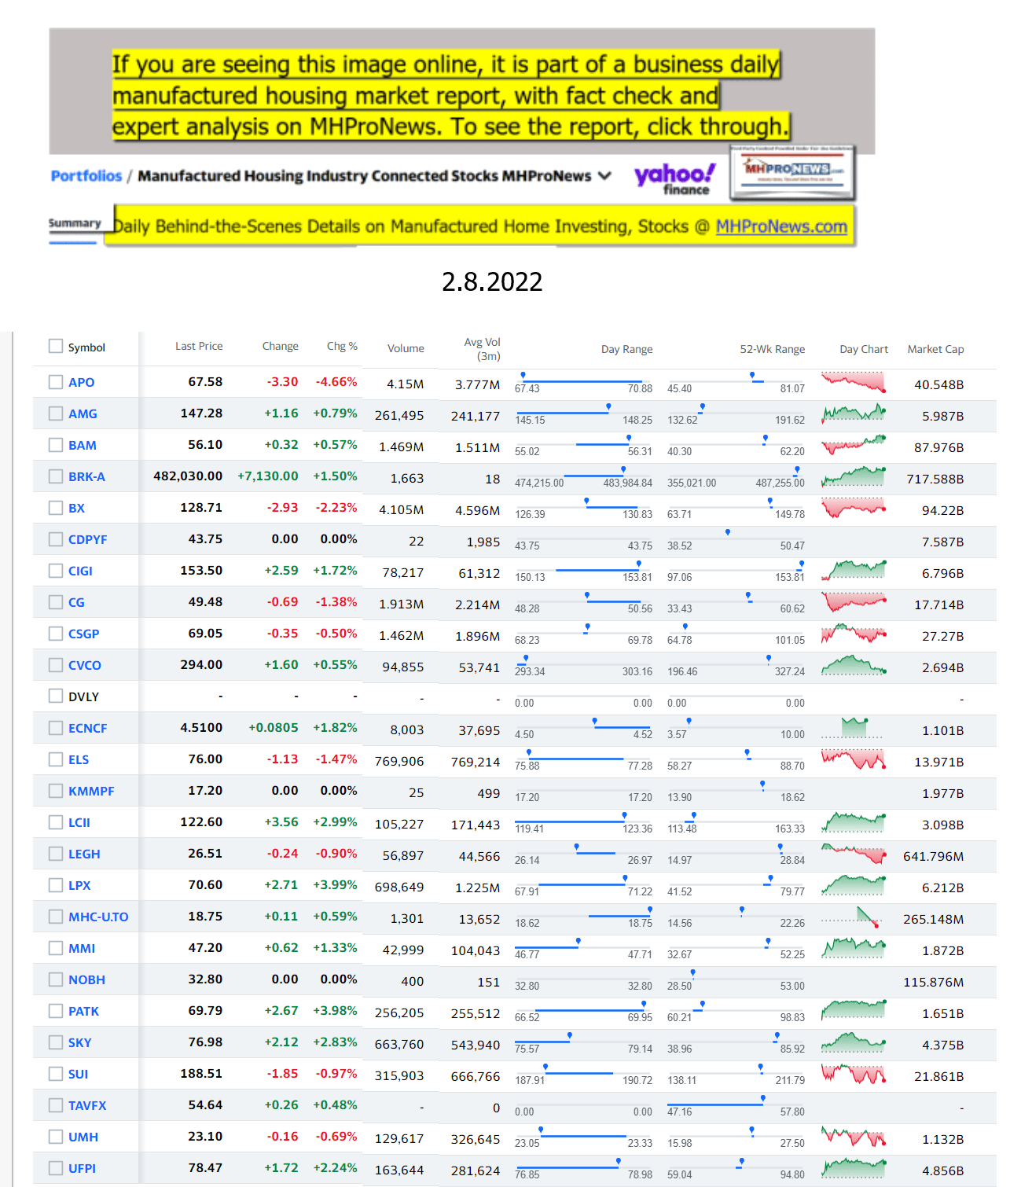Image resolution: width=1010 pixels, height=1187 pixels.
Task: Toggle the select-all Symbol checkbox
Action: [56, 346]
